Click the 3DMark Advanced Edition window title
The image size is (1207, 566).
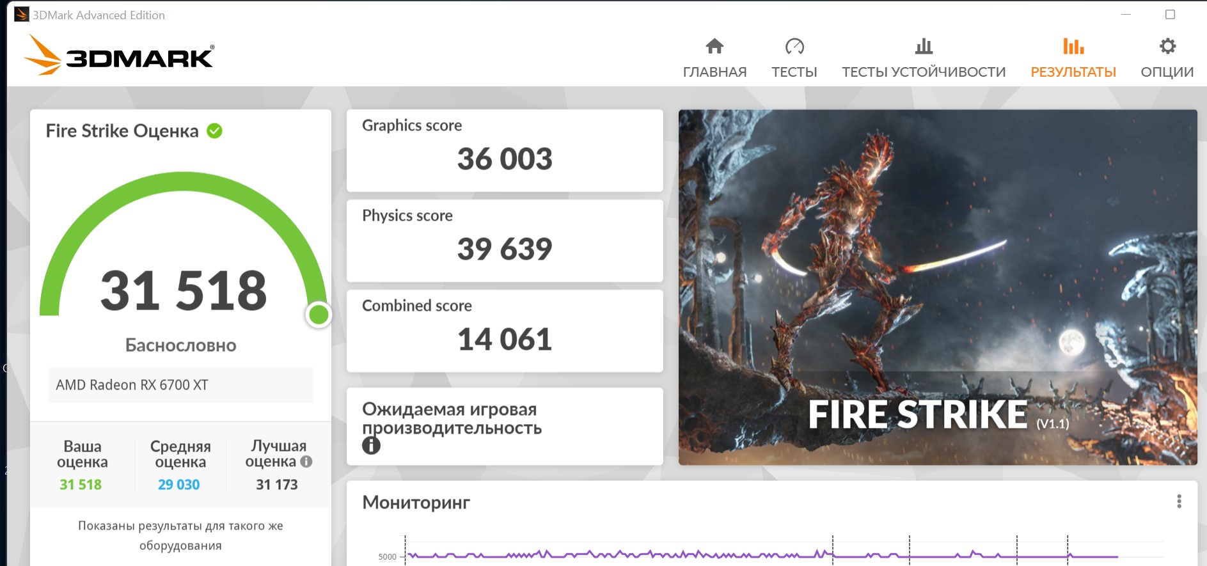99,15
